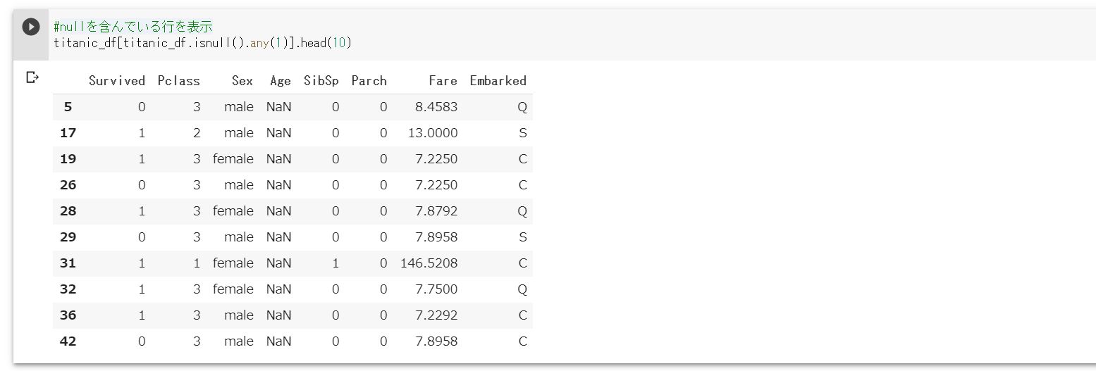The height and width of the screenshot is (371, 1096).
Task: Select the Pclass column header
Action: coord(179,81)
